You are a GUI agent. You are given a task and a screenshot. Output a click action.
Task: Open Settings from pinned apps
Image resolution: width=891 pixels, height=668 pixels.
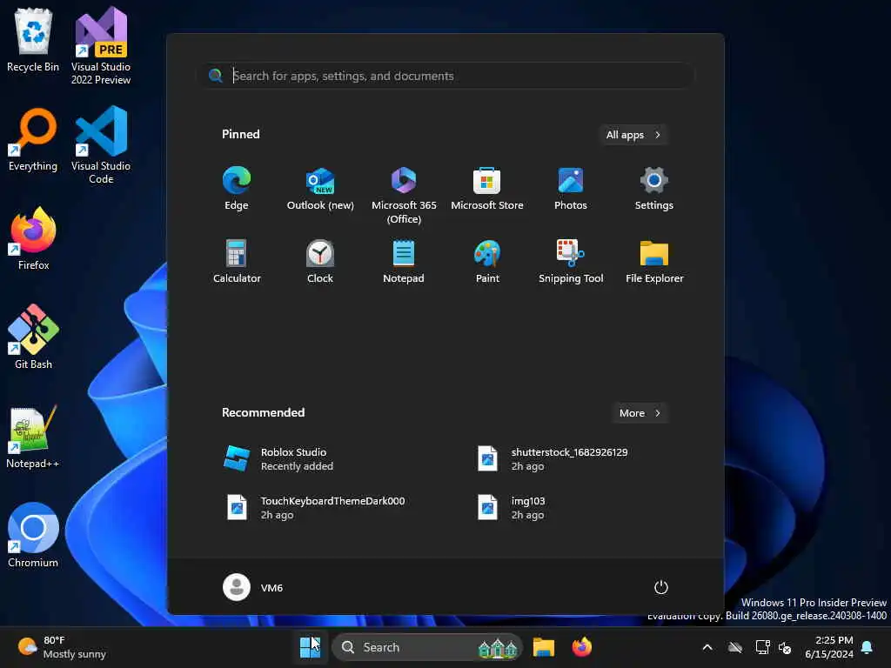pyautogui.click(x=654, y=189)
